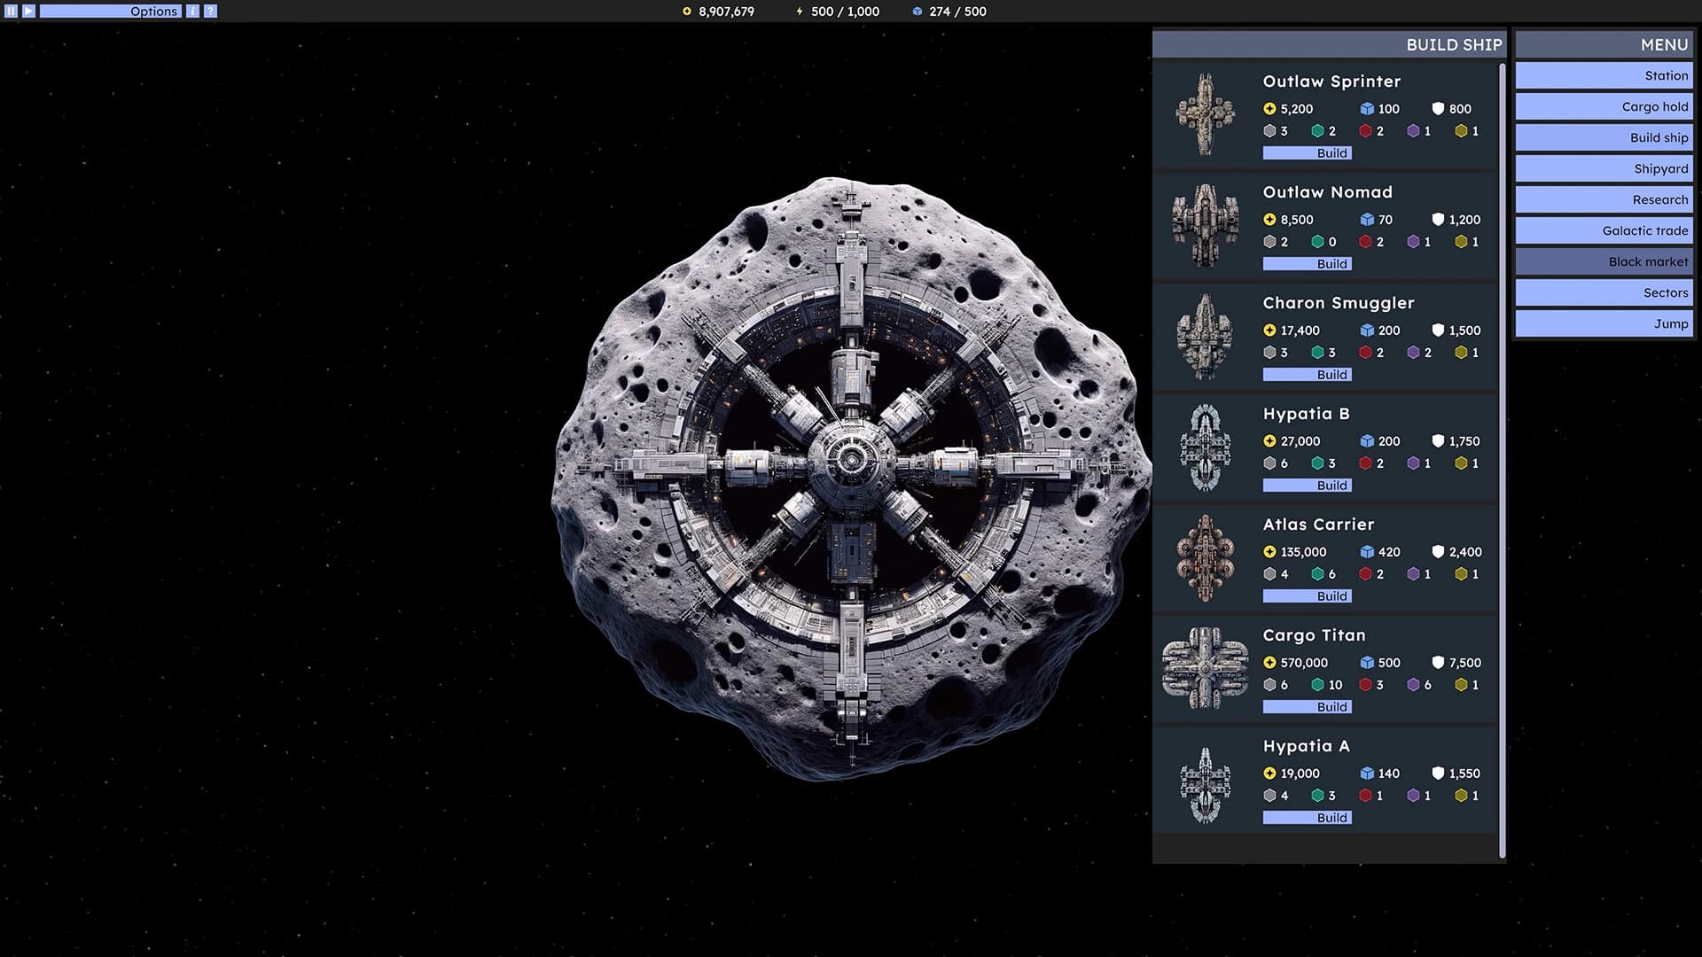The image size is (1702, 957).
Task: Open the Research menu entry
Action: point(1603,199)
